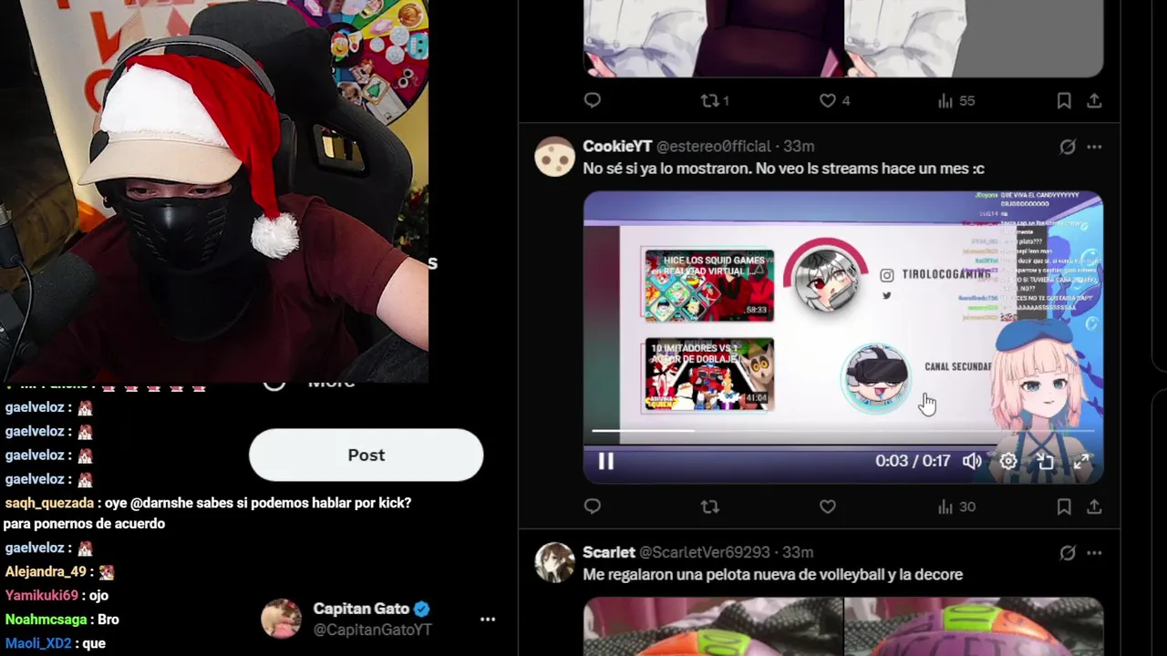Screen dimensions: 1167x656
Task: Like CookieYT's post
Action: [x=828, y=507]
